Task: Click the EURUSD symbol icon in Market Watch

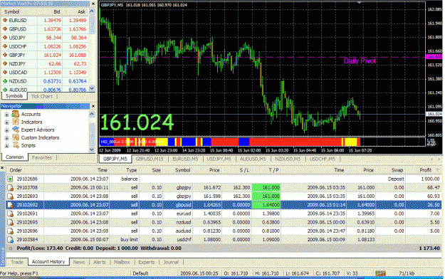Action: (5, 21)
